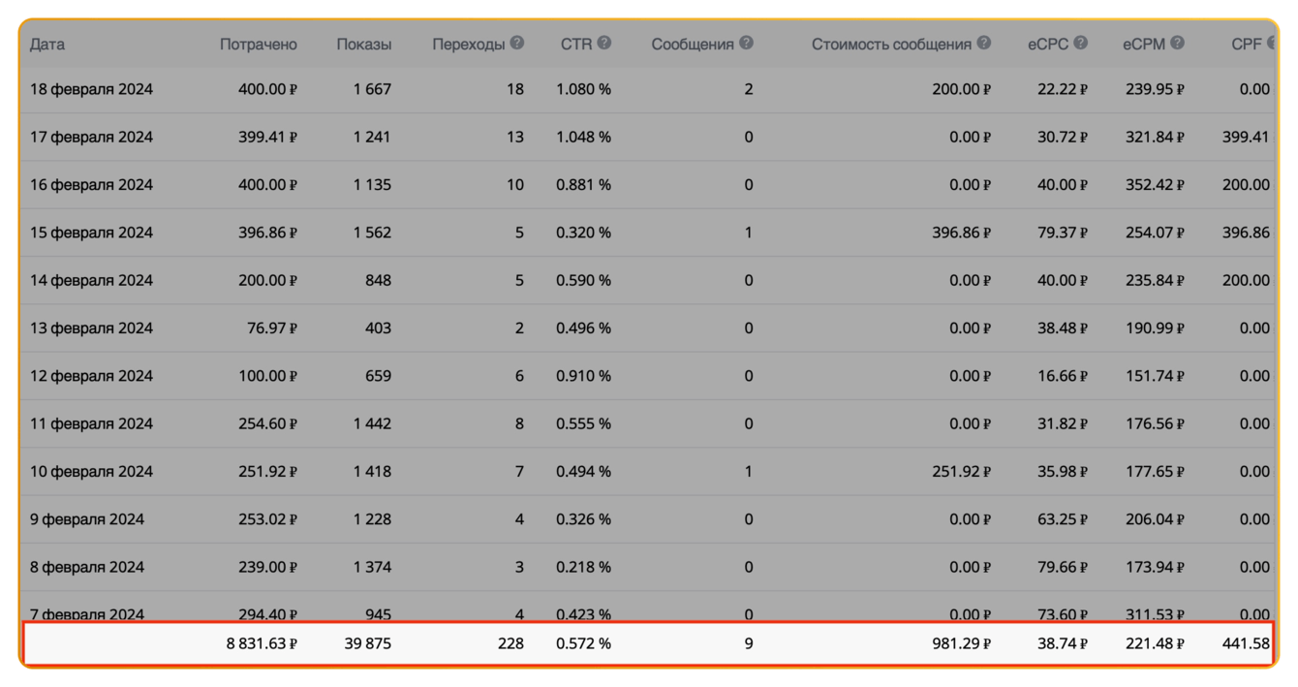Image resolution: width=1298 pixels, height=687 pixels.
Task: Click the Потрачено column header
Action: [x=259, y=45]
